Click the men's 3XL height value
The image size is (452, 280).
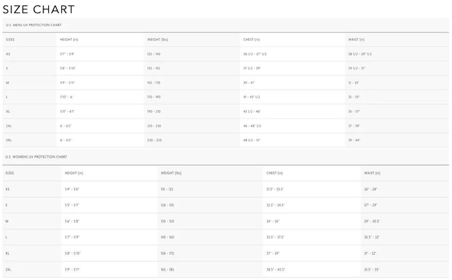point(65,140)
